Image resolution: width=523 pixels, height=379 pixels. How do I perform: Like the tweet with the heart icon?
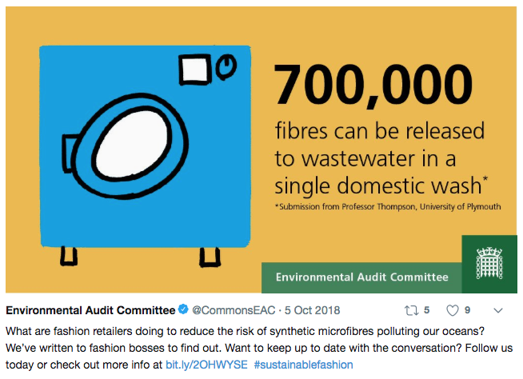pos(453,310)
